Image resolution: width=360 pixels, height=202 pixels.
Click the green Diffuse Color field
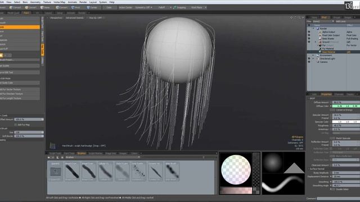coord(346,106)
